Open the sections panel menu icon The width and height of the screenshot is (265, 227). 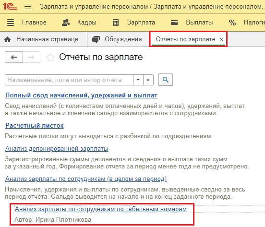11,23
